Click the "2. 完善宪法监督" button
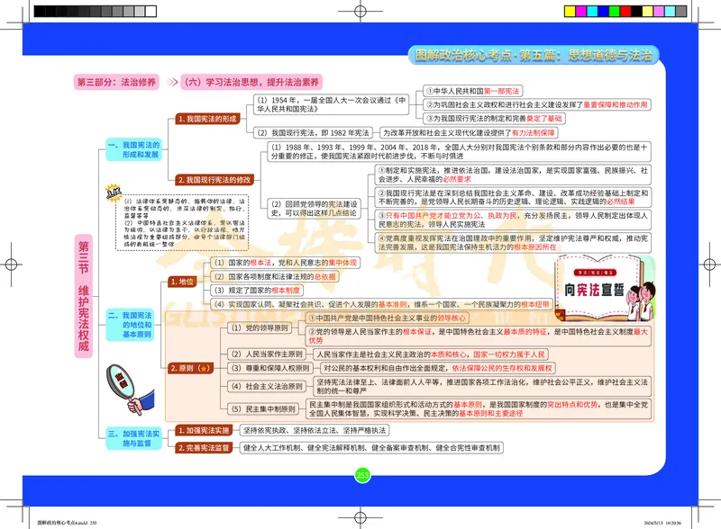 pos(203,446)
